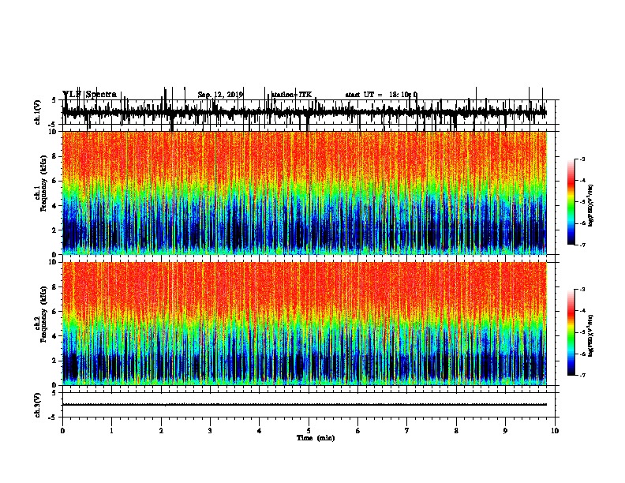Click the "VLF Spectra" title text
This screenshot has width=625, height=483.
pos(90,95)
